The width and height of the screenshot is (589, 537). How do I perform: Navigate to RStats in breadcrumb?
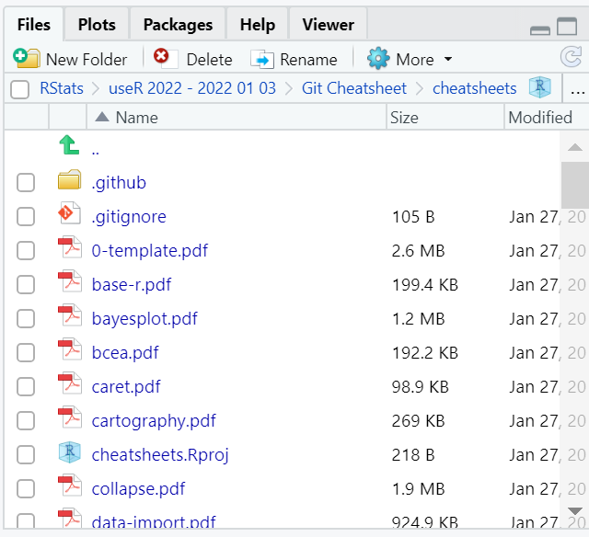coord(62,88)
